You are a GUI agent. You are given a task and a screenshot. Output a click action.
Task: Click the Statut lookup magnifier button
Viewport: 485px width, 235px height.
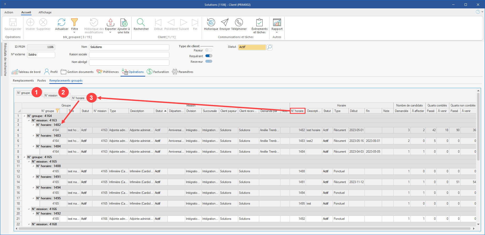click(269, 47)
